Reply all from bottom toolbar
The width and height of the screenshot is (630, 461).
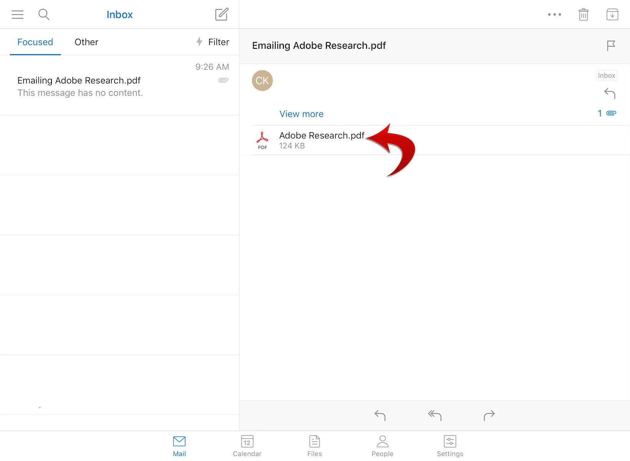coord(435,415)
